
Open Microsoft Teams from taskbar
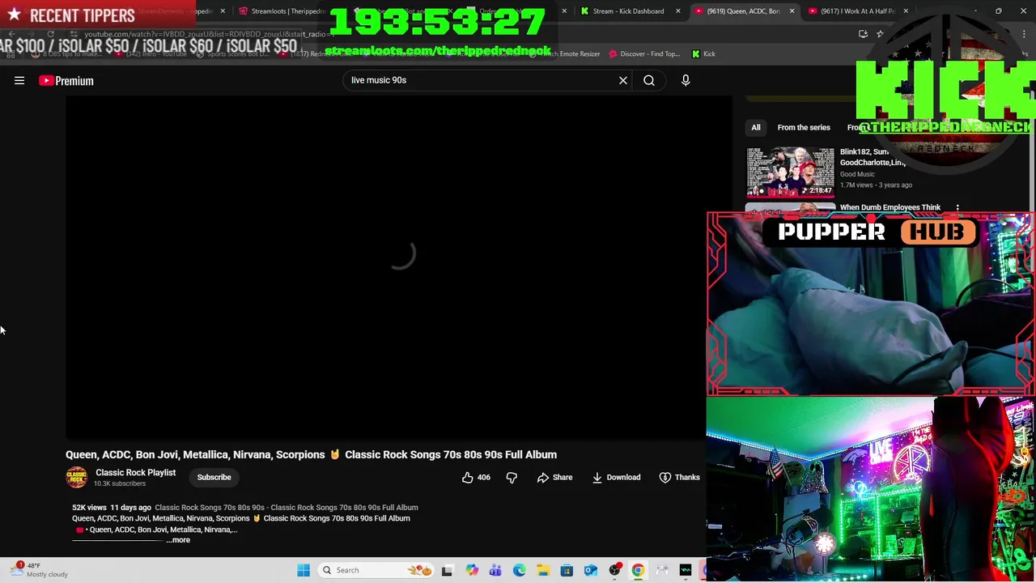point(495,570)
